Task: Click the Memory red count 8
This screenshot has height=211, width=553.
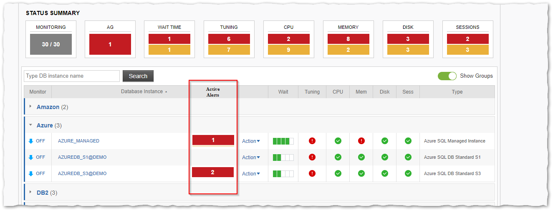Action: 348,39
